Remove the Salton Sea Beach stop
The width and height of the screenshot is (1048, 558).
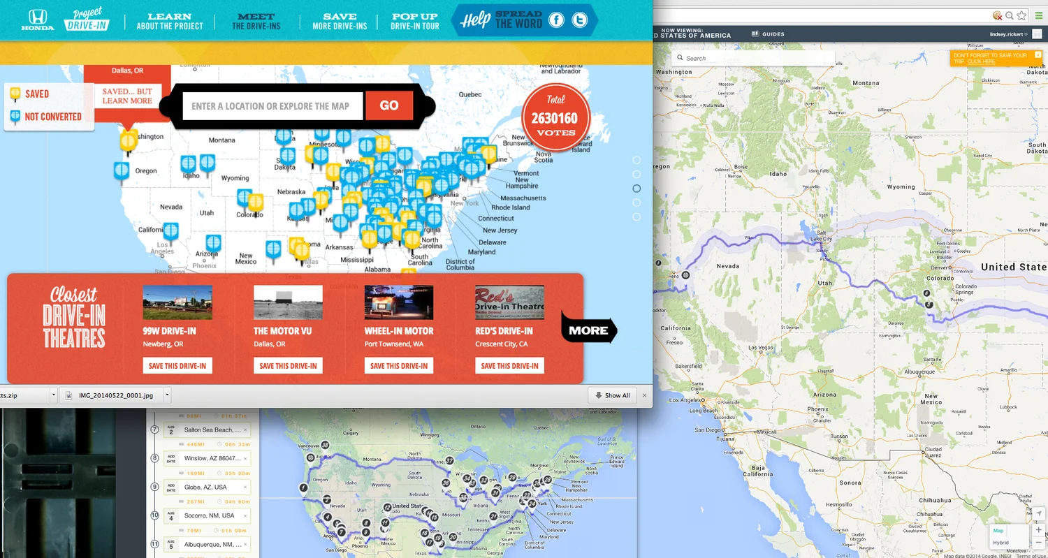click(245, 430)
